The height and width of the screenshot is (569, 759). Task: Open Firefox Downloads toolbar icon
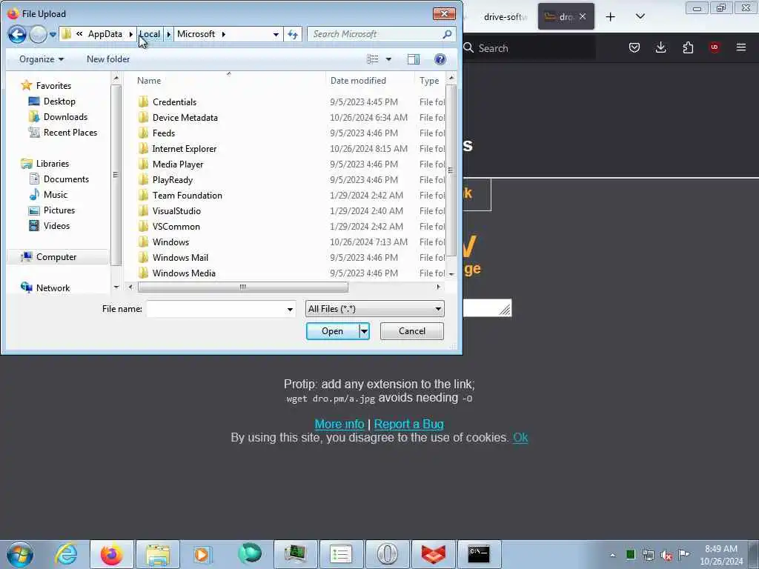pos(660,47)
